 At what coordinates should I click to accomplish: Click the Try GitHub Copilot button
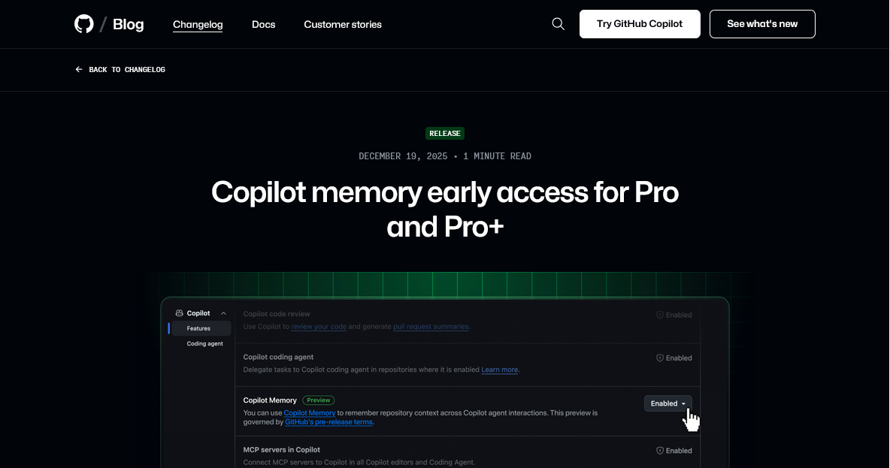tap(640, 24)
